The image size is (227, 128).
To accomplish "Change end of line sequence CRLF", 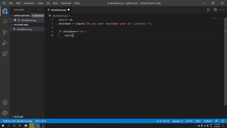I will [x=198, y=121].
